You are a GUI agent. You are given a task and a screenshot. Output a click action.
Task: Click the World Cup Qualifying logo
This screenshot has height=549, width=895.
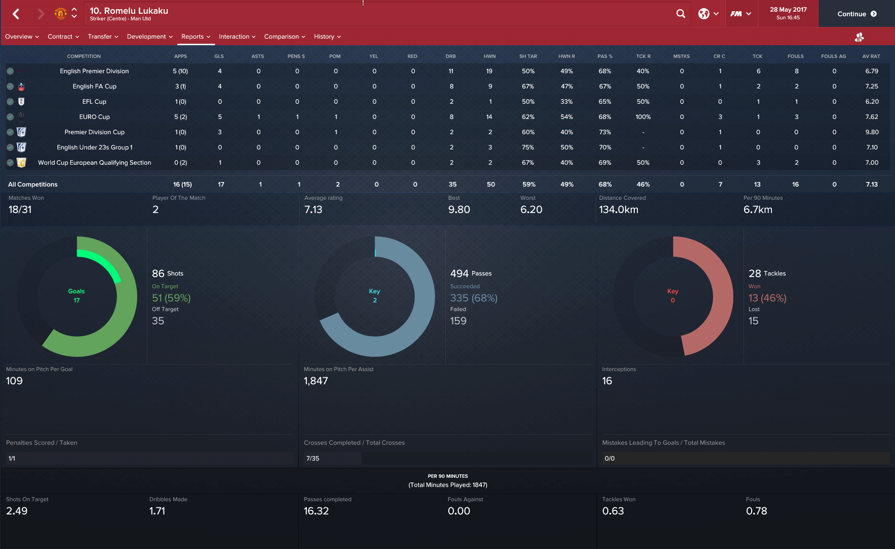pos(21,163)
